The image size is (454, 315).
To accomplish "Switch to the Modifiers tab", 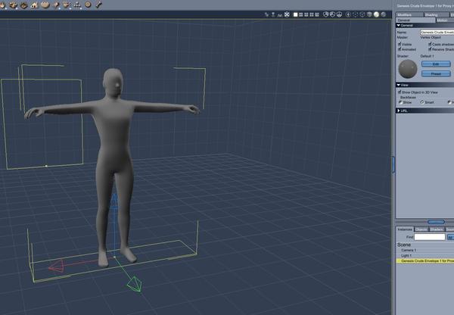I will pos(409,15).
